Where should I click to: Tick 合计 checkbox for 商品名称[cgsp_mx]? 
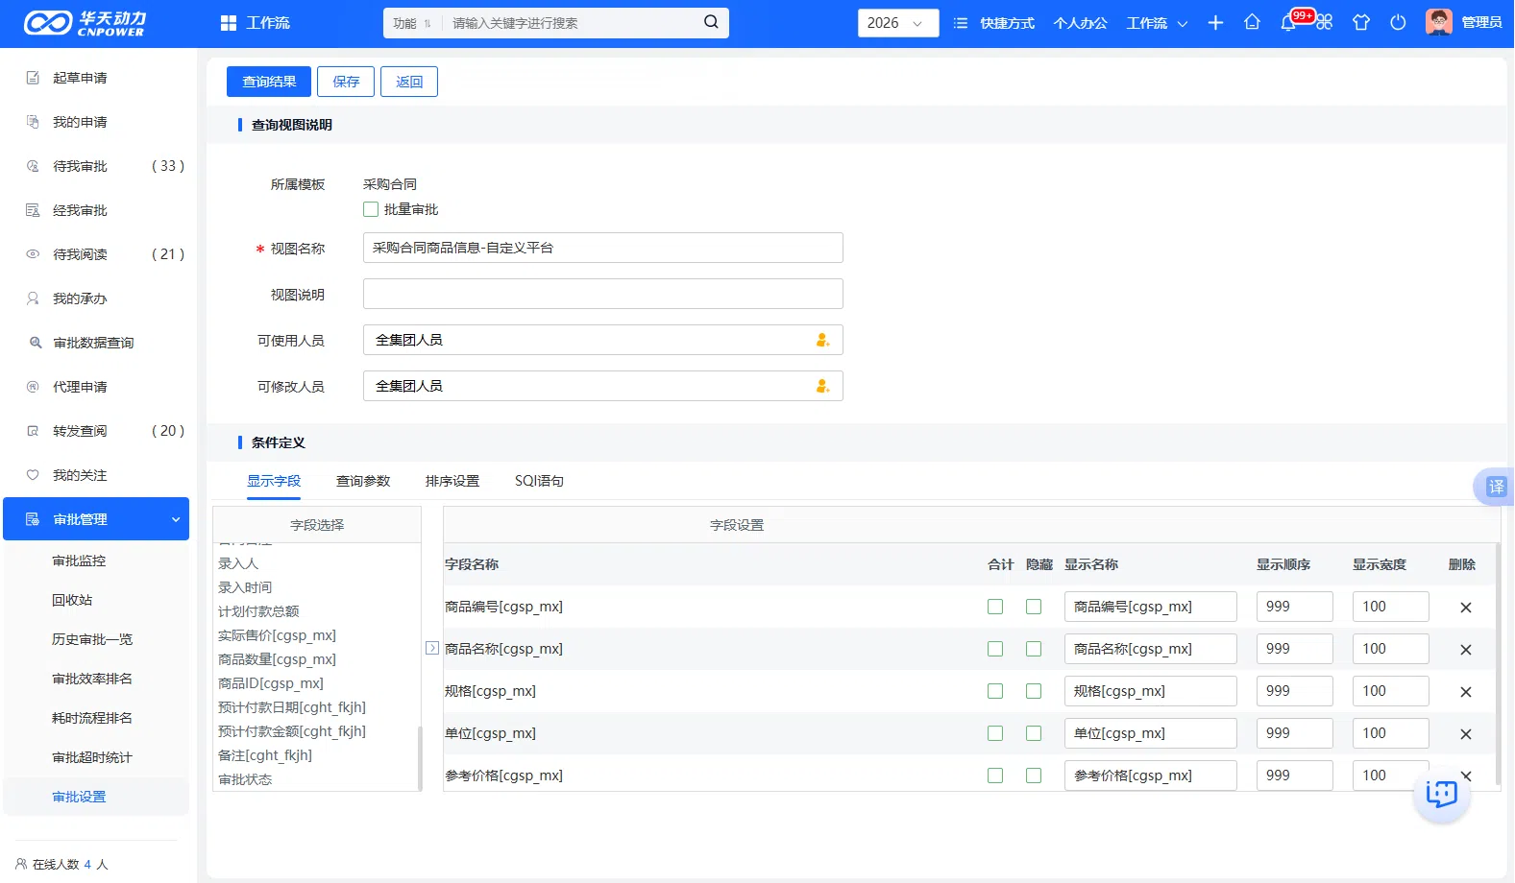(995, 649)
